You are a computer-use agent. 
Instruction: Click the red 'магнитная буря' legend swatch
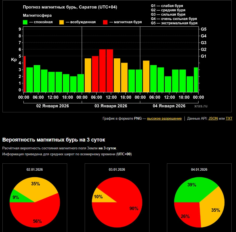[x=105, y=22]
